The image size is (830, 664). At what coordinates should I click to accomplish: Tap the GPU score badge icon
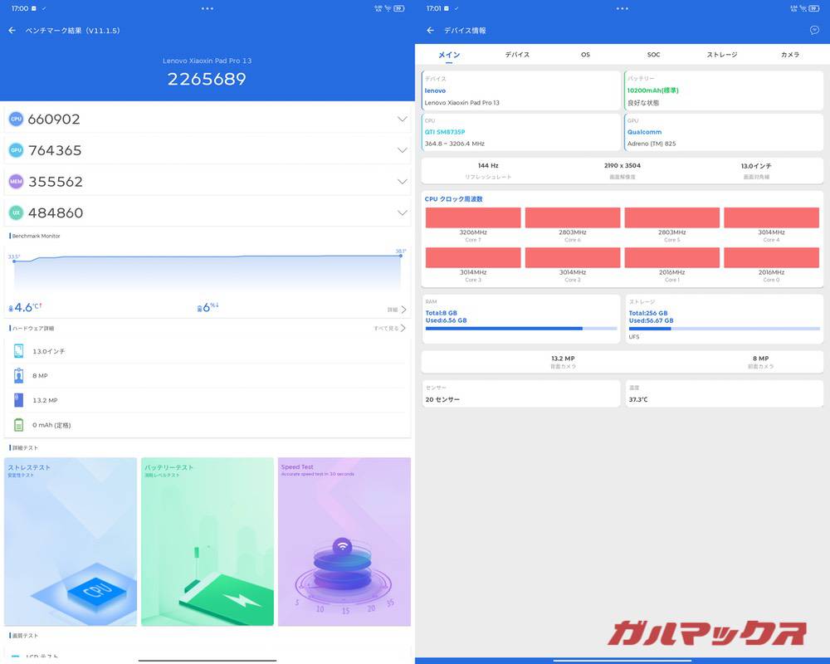point(16,150)
